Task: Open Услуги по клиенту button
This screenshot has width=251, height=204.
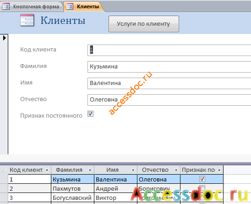Action: [143, 24]
